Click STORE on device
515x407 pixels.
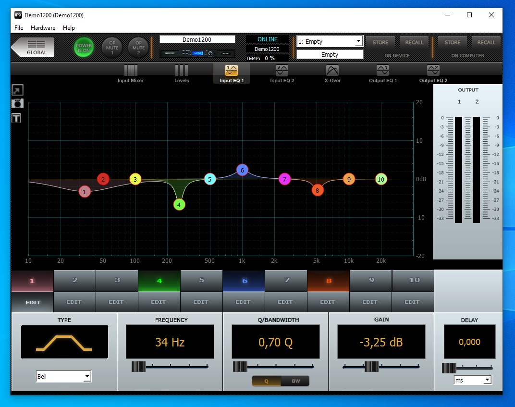[x=380, y=42]
